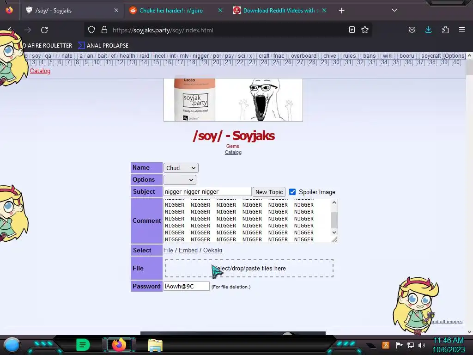This screenshot has width=473, height=355.
Task: Click the volume speaker tray icon
Action: [422, 345]
